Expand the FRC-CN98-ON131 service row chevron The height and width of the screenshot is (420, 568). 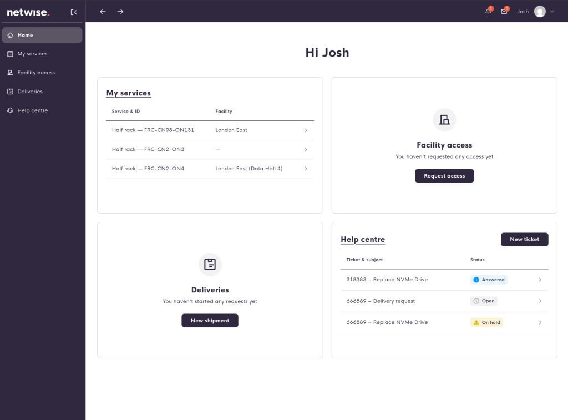[x=306, y=130]
